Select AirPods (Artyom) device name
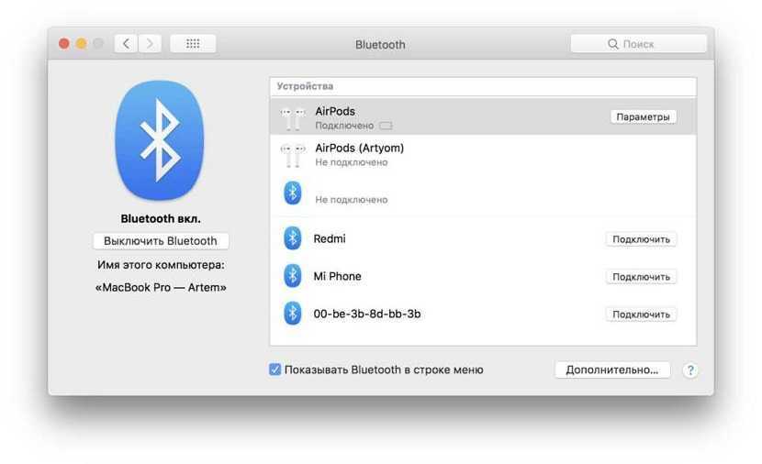762x464 pixels. coord(359,148)
